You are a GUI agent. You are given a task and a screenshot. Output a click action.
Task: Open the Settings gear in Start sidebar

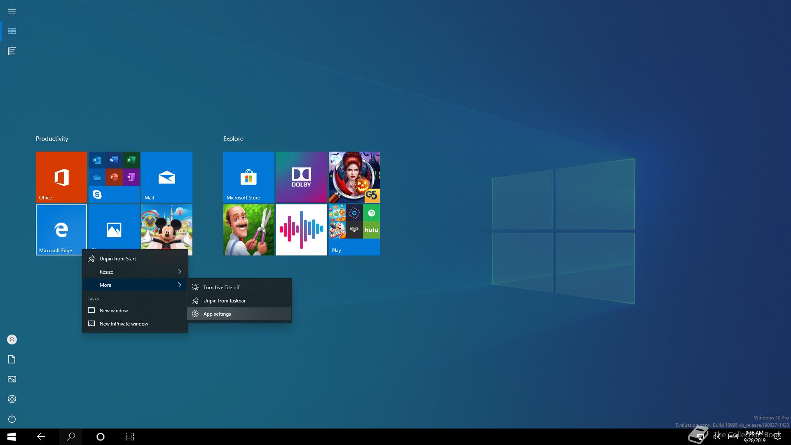[x=12, y=399]
